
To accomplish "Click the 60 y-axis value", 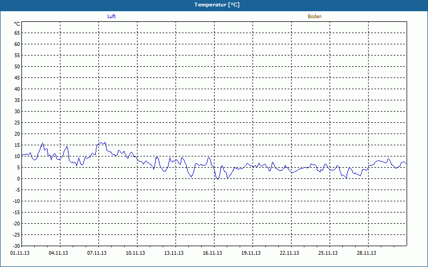I will point(17,44).
